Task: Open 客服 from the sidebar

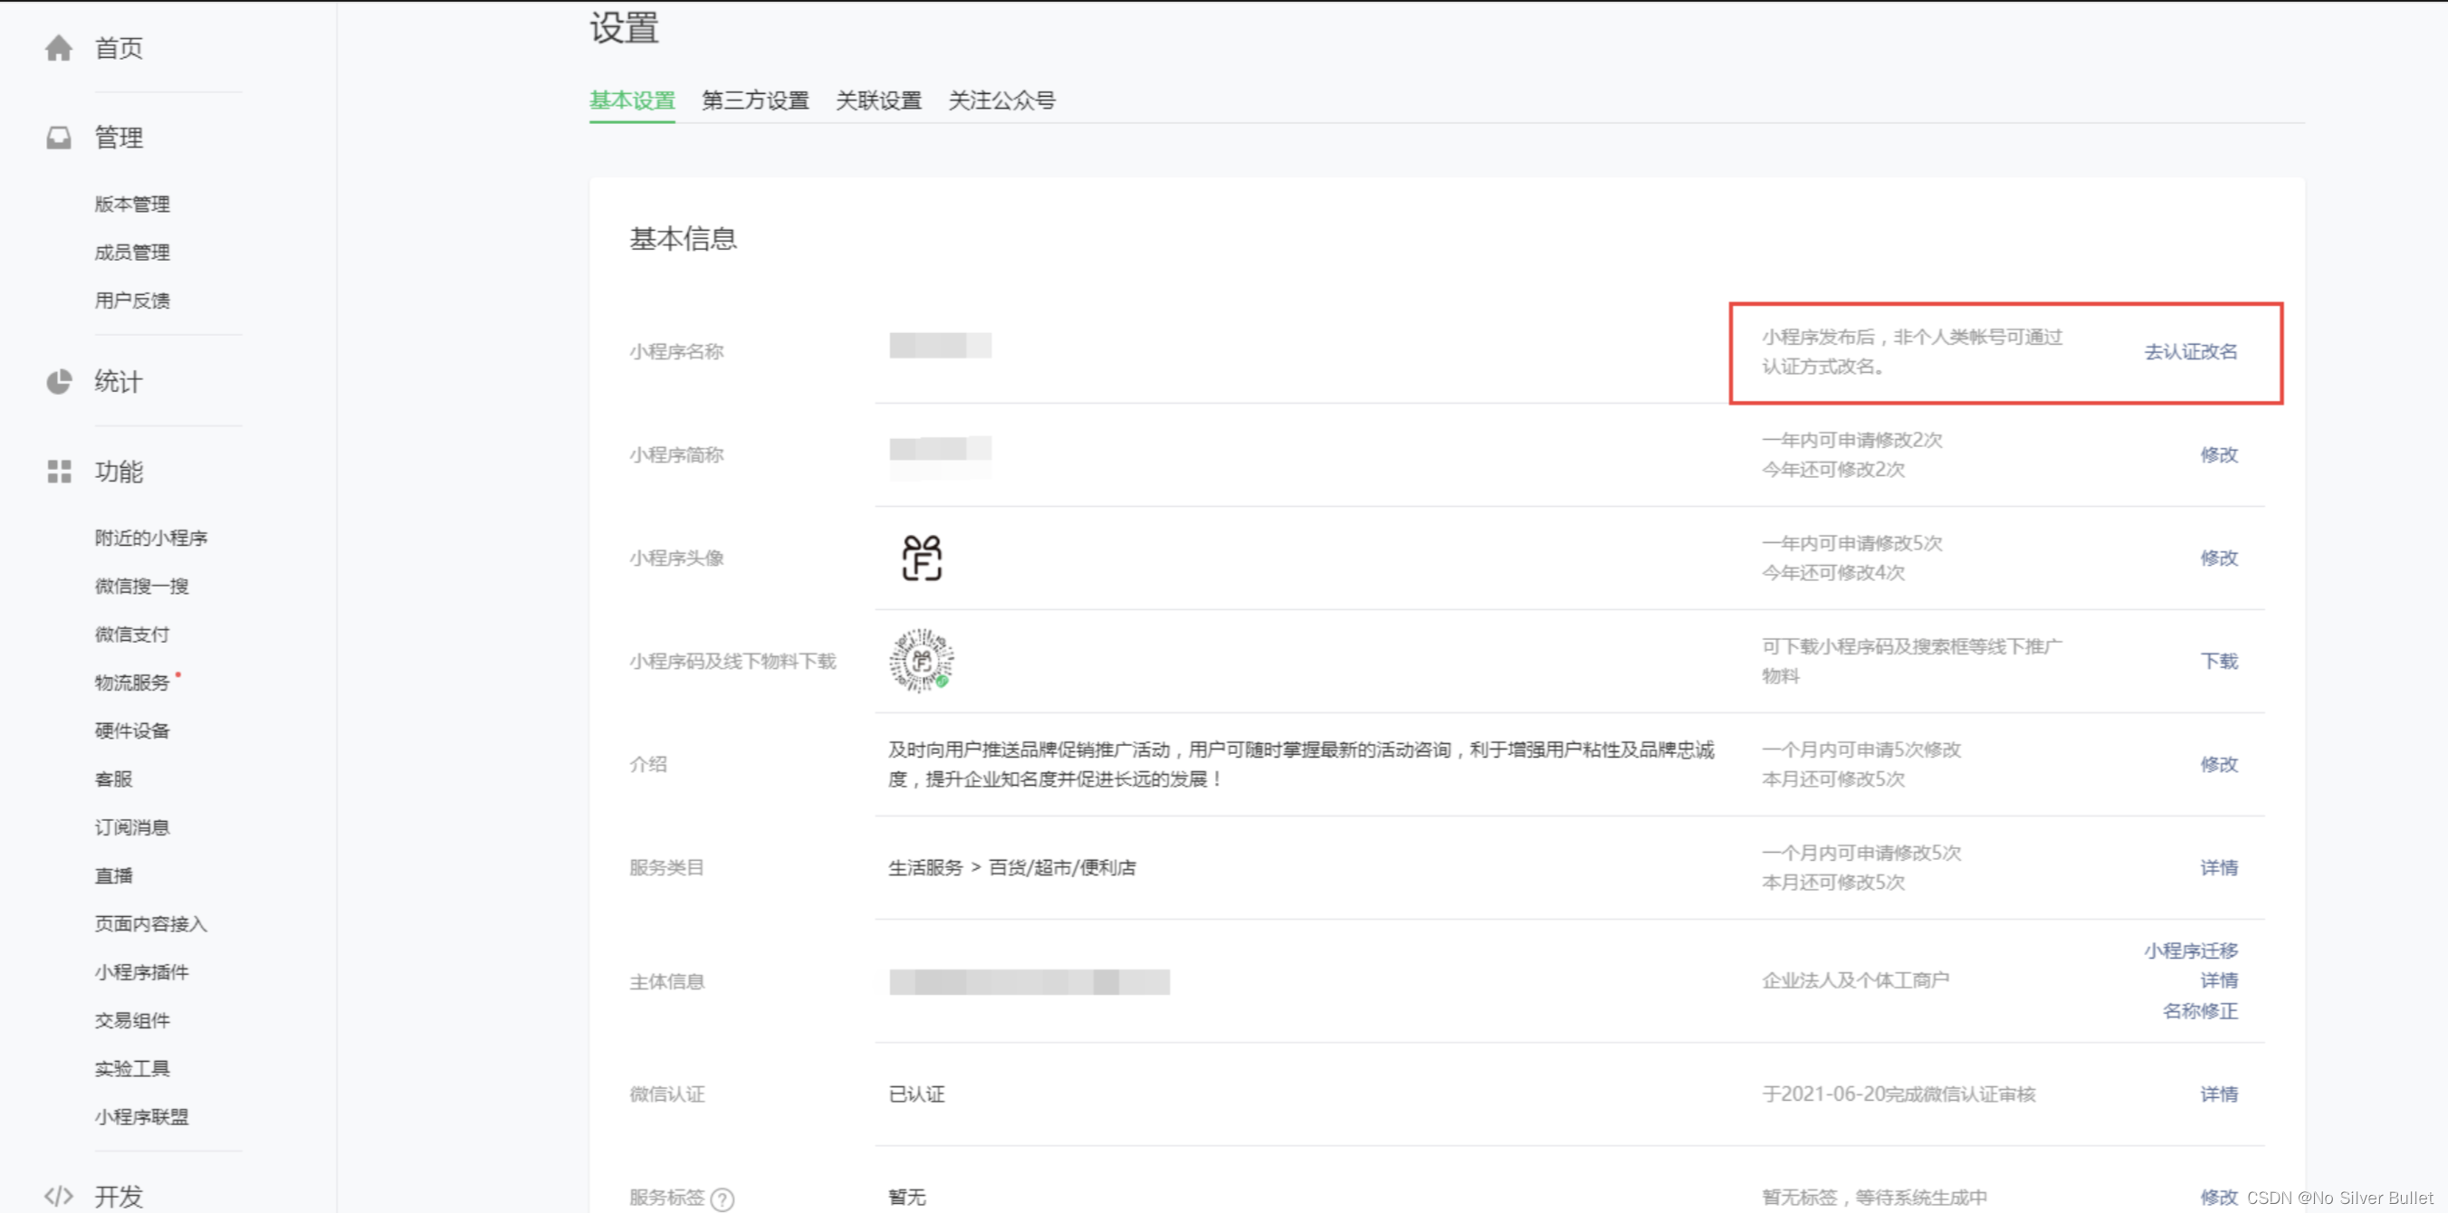Action: point(113,778)
